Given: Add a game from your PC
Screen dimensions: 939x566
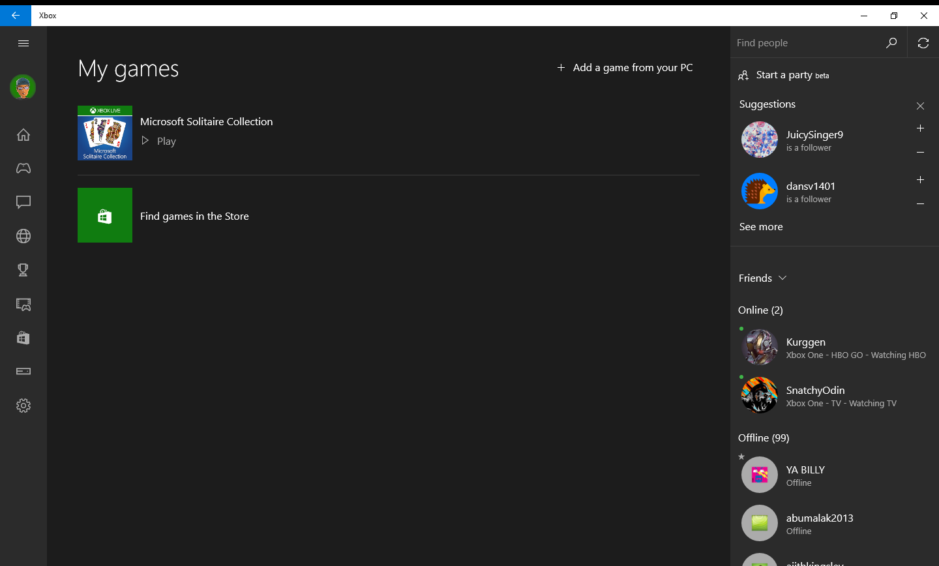Looking at the screenshot, I should click(x=625, y=68).
